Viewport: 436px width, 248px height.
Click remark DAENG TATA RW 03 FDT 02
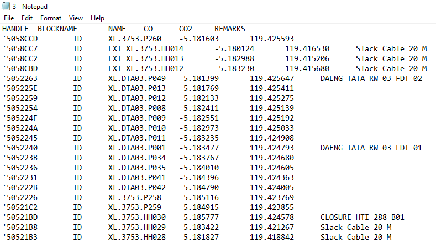tap(371, 78)
